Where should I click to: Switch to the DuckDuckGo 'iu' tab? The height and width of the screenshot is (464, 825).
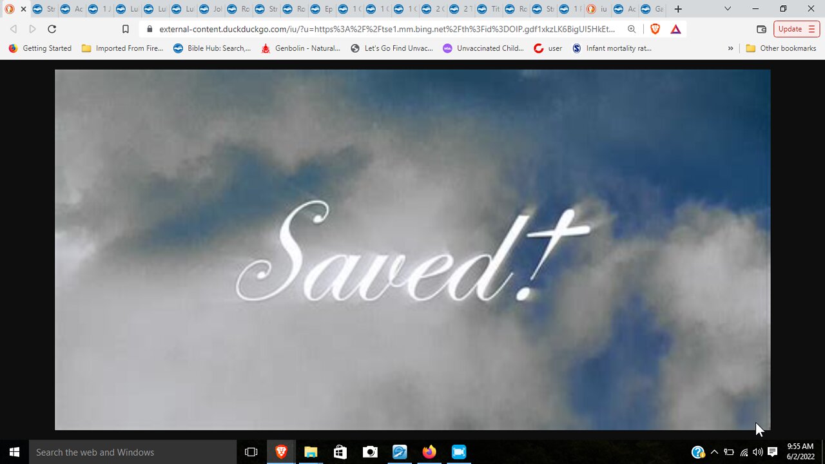pos(597,9)
